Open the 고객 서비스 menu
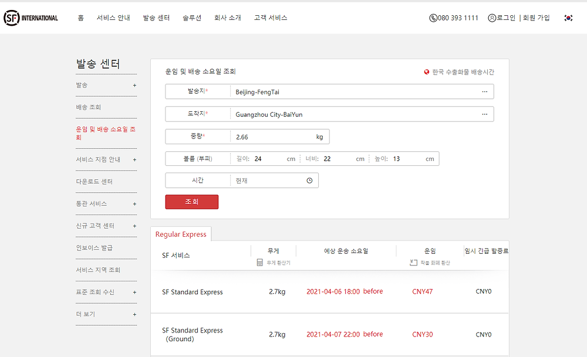Screen dimensions: 587x357 [270, 18]
